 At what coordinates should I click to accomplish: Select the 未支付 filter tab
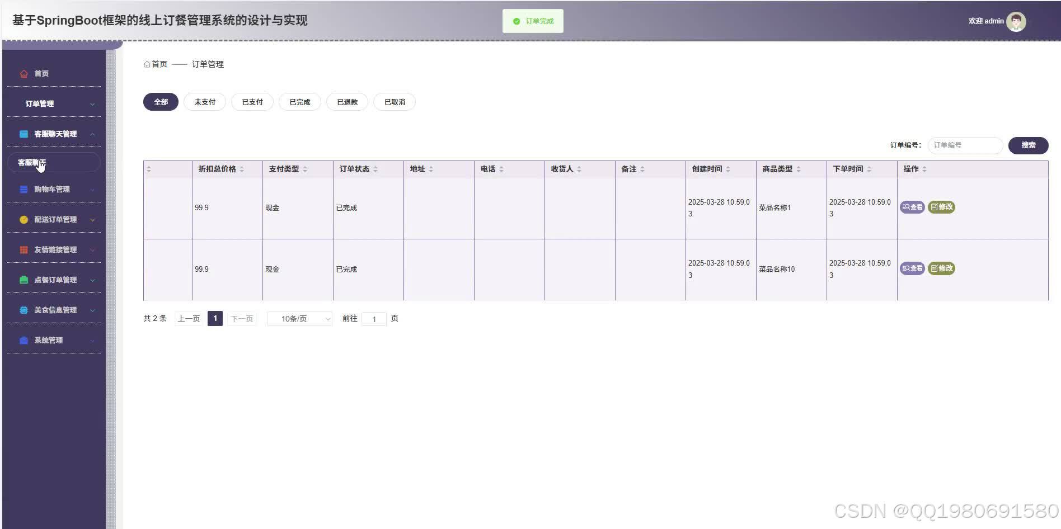coord(205,102)
